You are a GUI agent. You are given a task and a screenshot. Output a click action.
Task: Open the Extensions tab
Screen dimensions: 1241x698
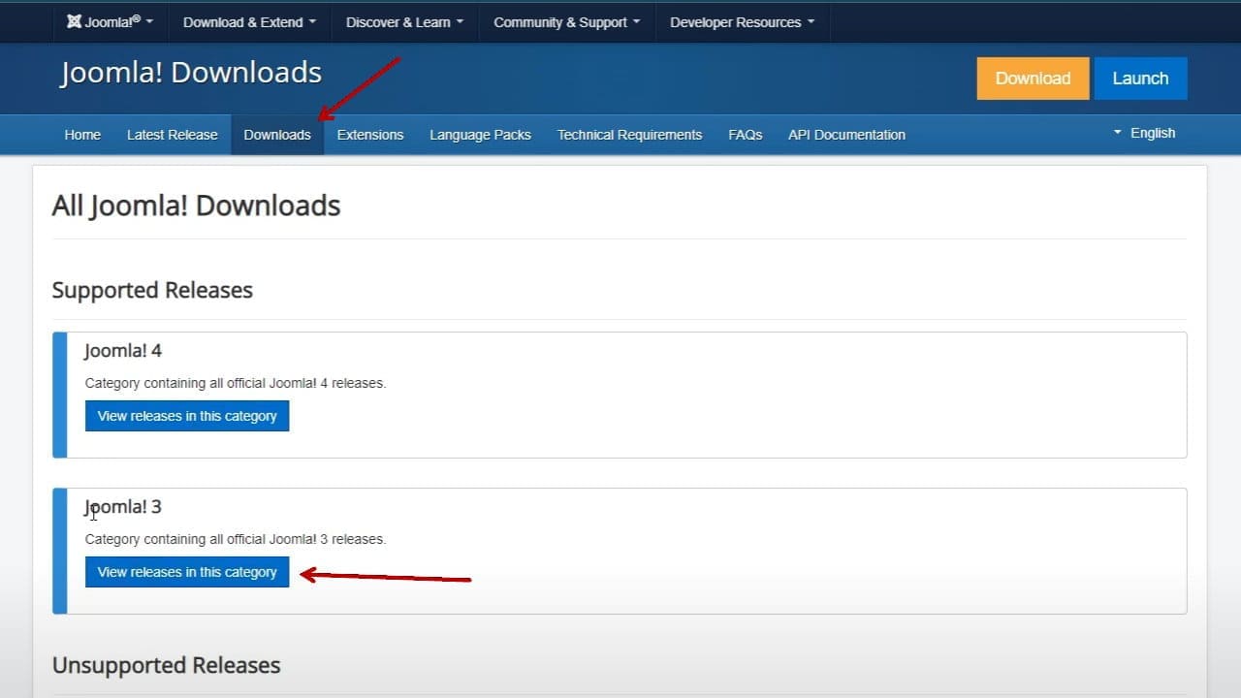coord(370,135)
